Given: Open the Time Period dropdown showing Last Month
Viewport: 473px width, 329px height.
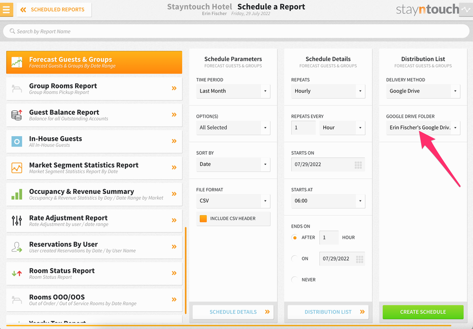Looking at the screenshot, I should pos(233,91).
